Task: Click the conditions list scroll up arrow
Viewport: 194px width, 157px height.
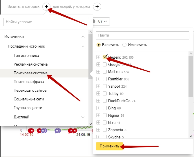Action: [90, 32]
